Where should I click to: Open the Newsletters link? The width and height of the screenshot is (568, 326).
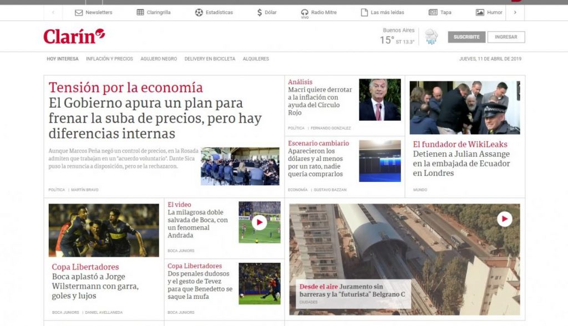[x=99, y=12]
